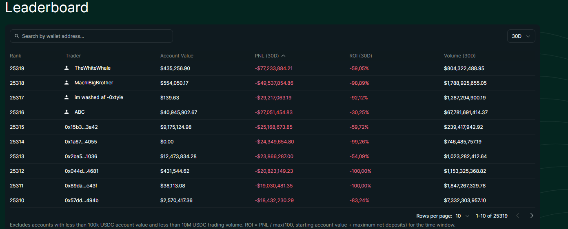Screen dimensions: 568x229
Task: Open wallet 0x1a67...4055
Action: pyautogui.click(x=81, y=142)
